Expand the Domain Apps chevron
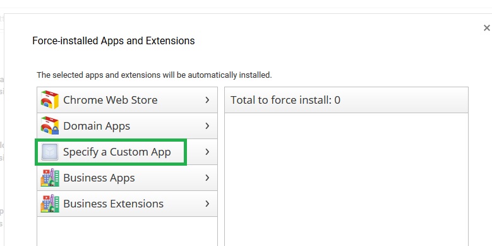 [x=207, y=126]
